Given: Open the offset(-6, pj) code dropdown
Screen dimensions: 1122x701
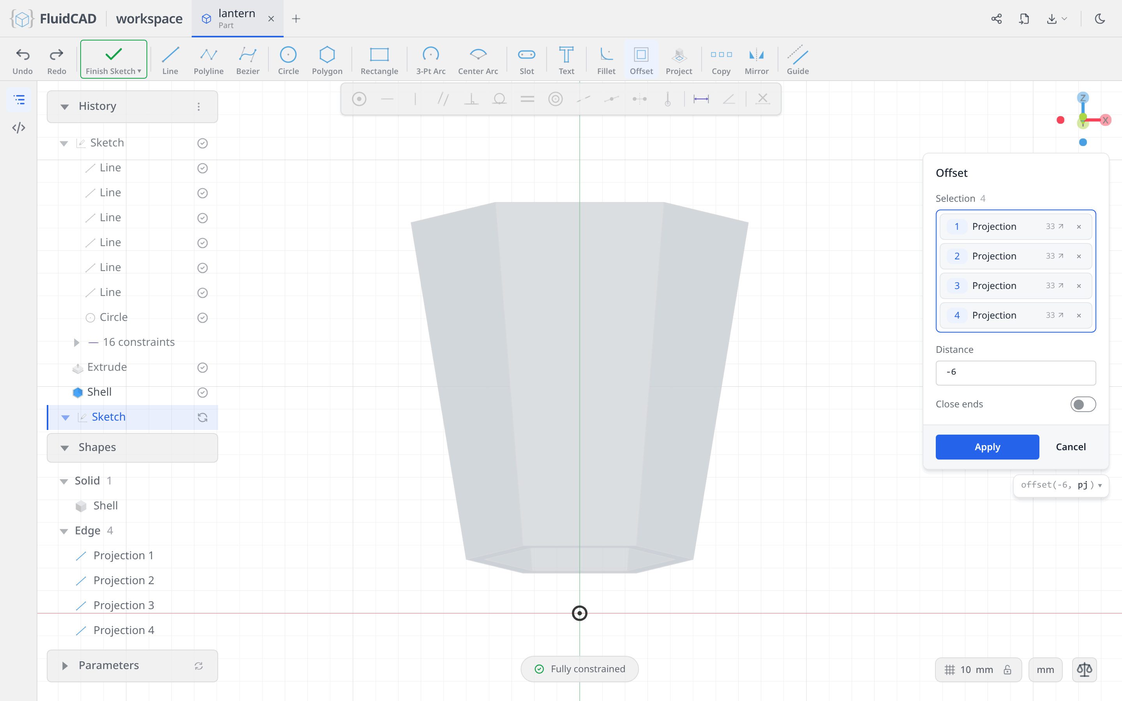Looking at the screenshot, I should click(1100, 485).
